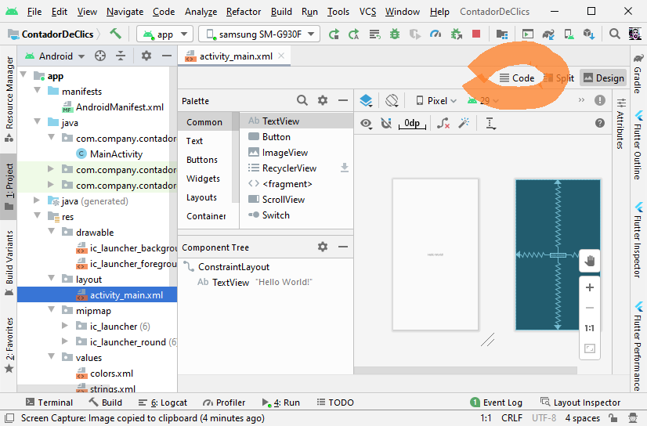This screenshot has width=647, height=426.
Task: Click the Debug app bug icon
Action: coord(394,34)
